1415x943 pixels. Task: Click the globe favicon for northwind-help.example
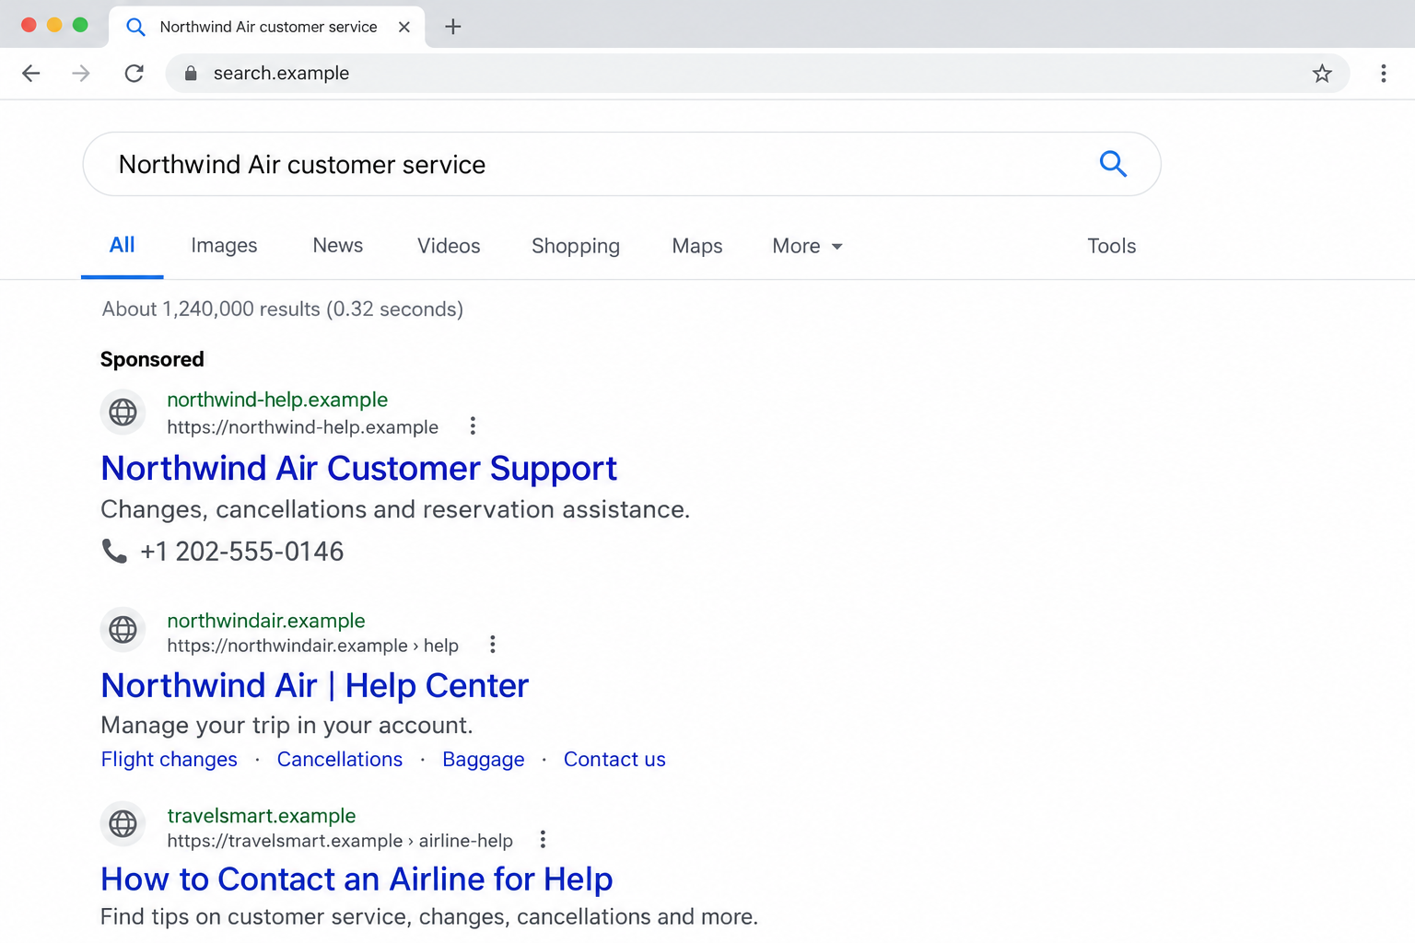pyautogui.click(x=123, y=412)
